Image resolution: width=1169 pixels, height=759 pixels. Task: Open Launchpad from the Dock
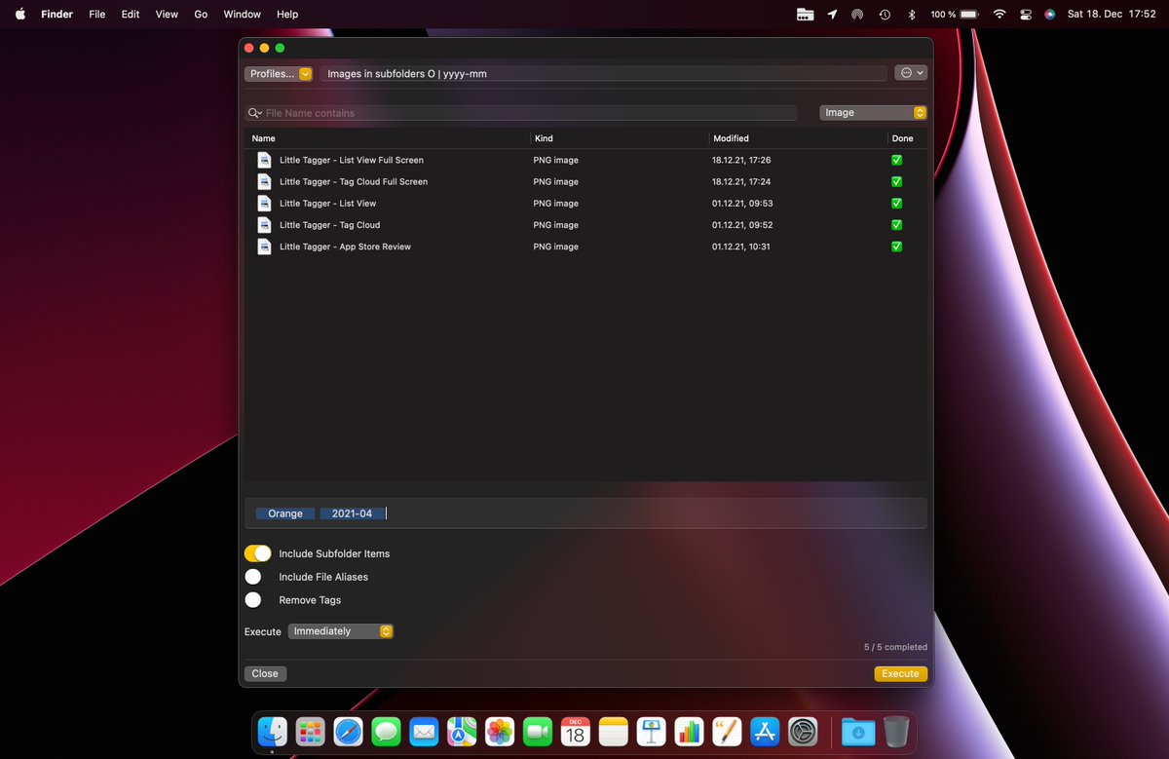(310, 730)
